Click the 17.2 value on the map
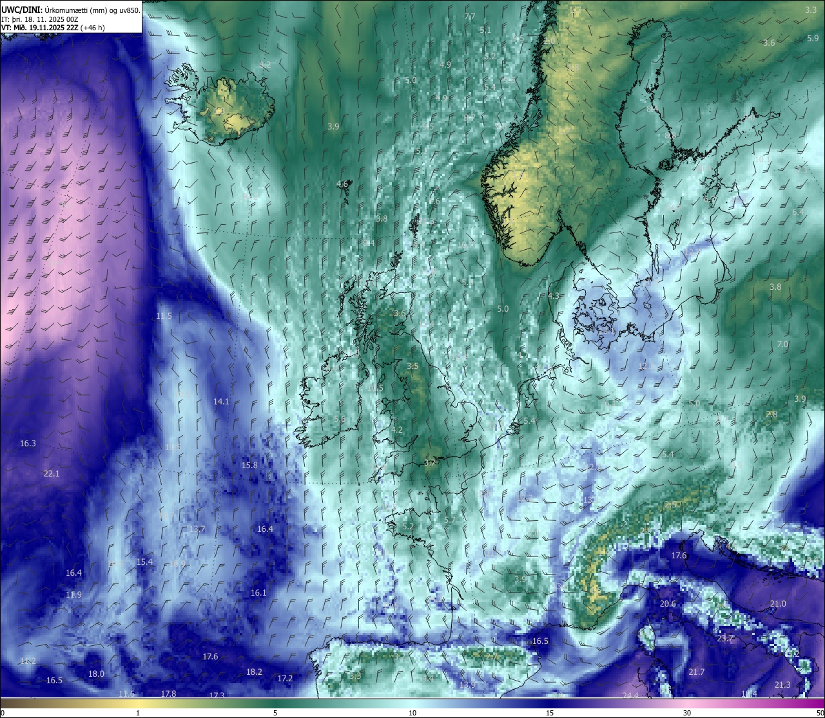Viewport: 825px width, 718px height. (x=285, y=678)
